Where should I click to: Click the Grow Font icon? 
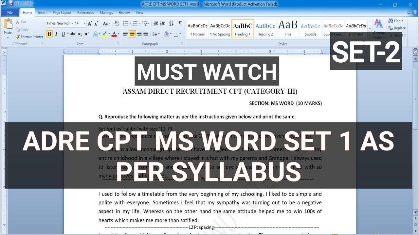tap(90, 23)
